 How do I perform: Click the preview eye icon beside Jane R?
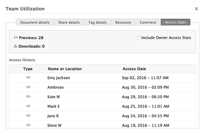pos(28,116)
